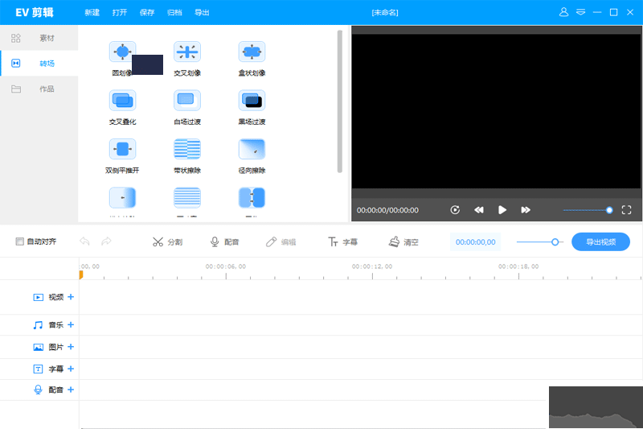Add a 音乐 track with plus

[71, 324]
